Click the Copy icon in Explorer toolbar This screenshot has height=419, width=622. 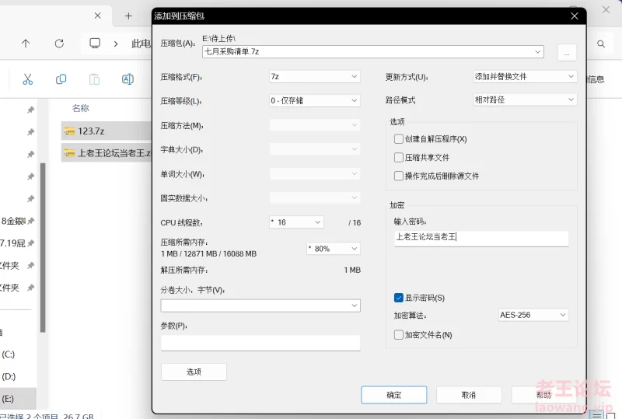point(61,79)
